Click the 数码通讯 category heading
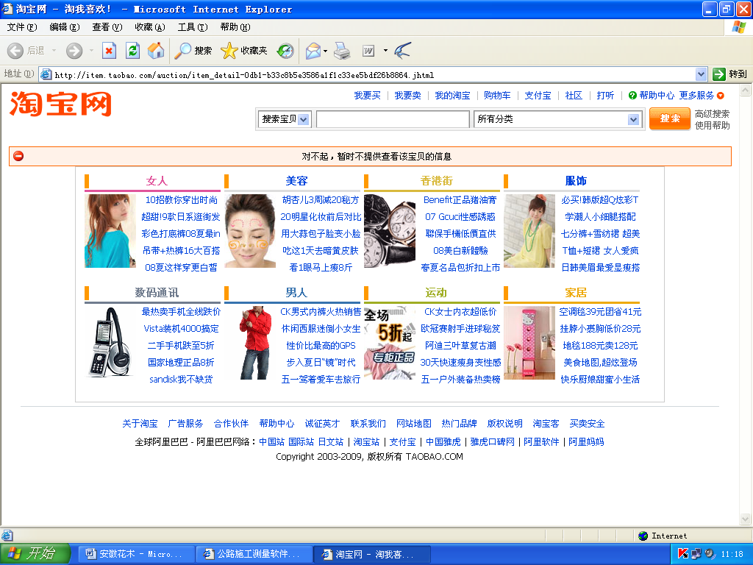 click(x=157, y=293)
